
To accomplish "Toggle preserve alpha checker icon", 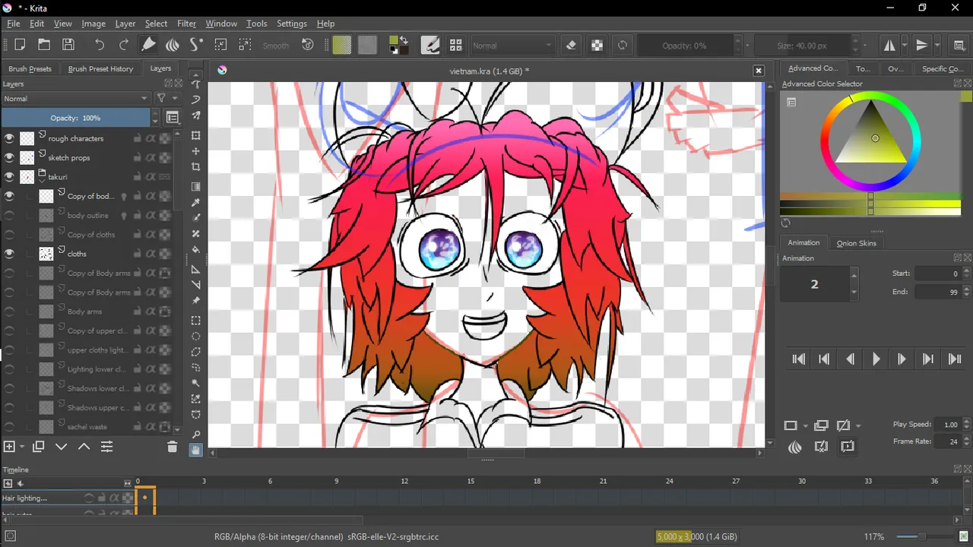I will [597, 45].
